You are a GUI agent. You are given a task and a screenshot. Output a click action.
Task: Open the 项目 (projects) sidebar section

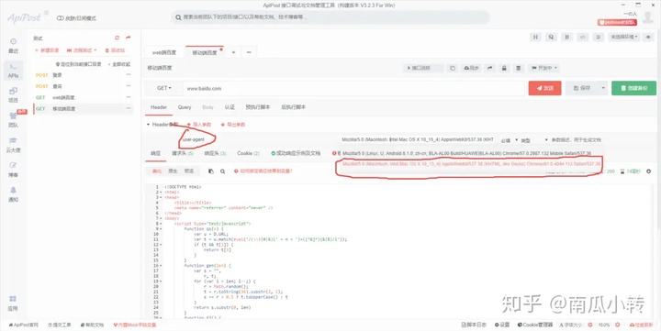tap(14, 94)
